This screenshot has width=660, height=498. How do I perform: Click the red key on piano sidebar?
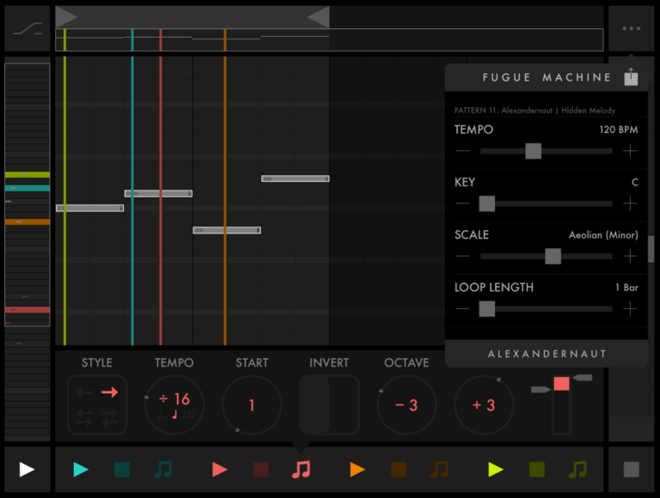(27, 310)
